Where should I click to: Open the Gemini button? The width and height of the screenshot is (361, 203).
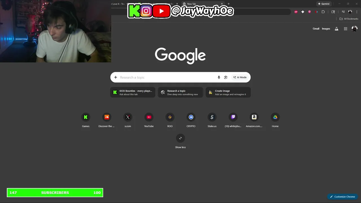(x=323, y=4)
